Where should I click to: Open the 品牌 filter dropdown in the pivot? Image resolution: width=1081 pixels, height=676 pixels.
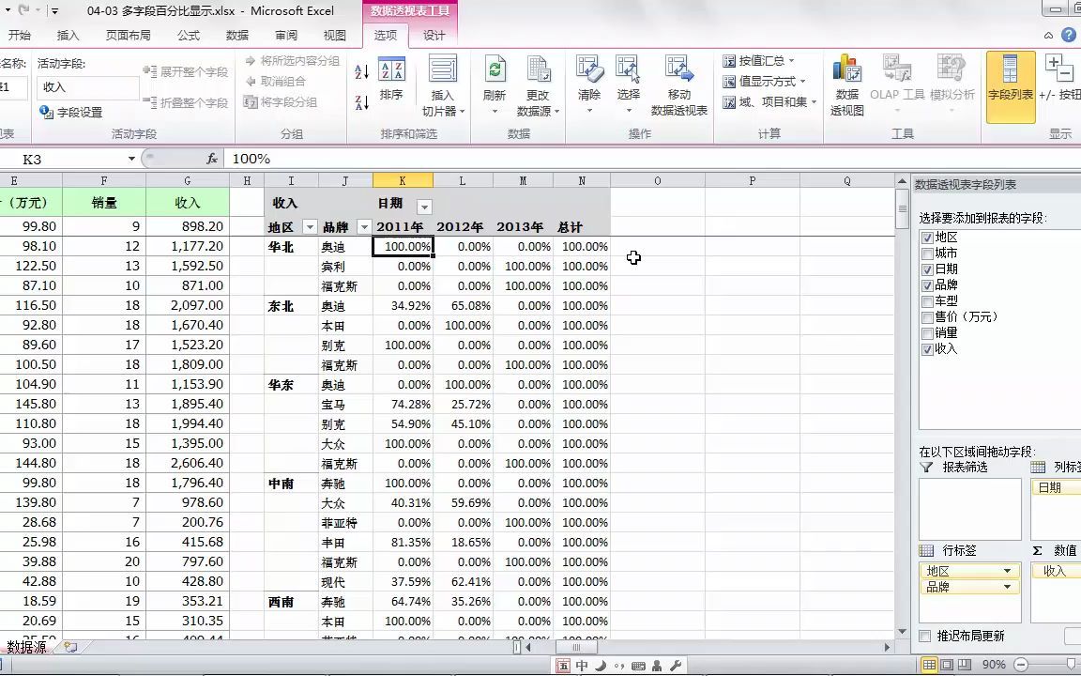pos(364,226)
